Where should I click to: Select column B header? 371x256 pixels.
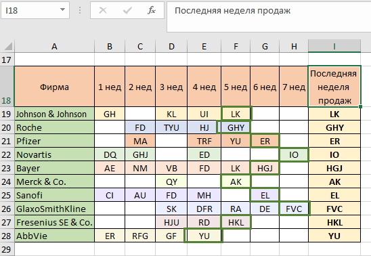click(110, 46)
